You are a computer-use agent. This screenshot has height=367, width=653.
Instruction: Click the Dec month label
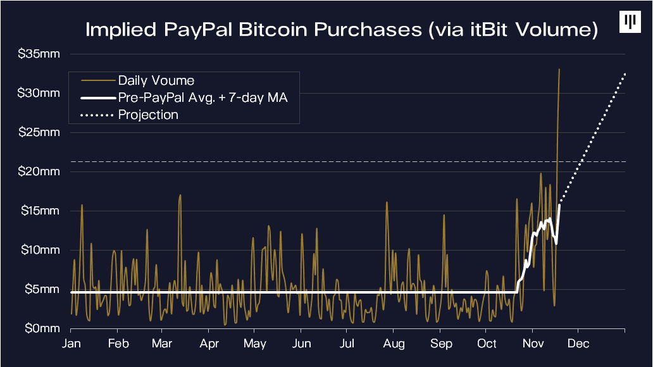(x=578, y=344)
